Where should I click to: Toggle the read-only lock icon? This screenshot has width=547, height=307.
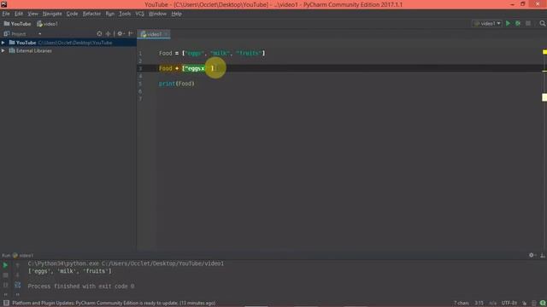click(524, 303)
